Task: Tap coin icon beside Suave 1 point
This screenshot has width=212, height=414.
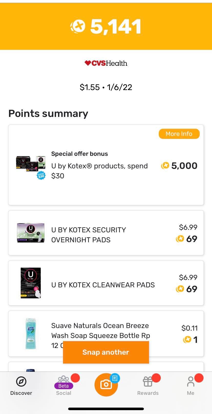Action: pos(187,340)
